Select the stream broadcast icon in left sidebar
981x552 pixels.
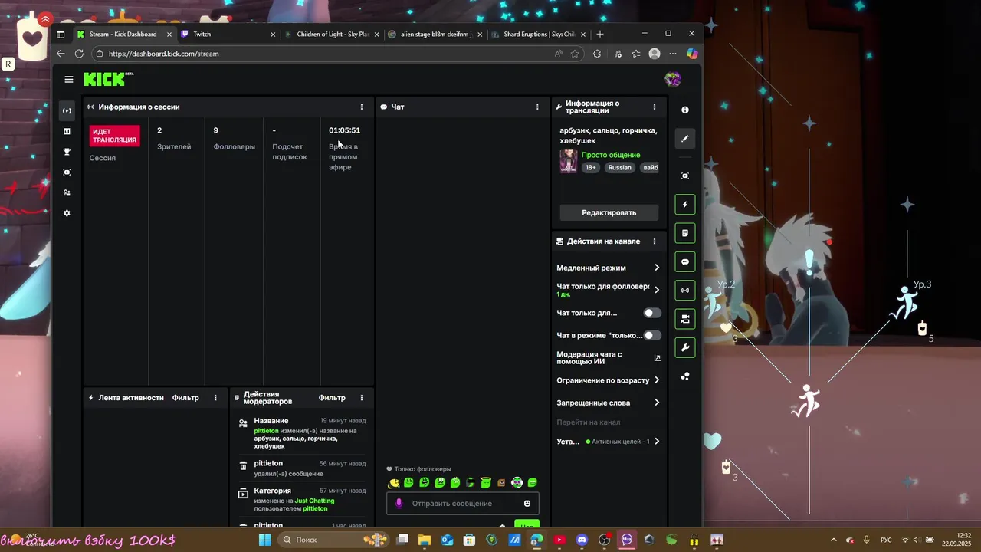[67, 110]
